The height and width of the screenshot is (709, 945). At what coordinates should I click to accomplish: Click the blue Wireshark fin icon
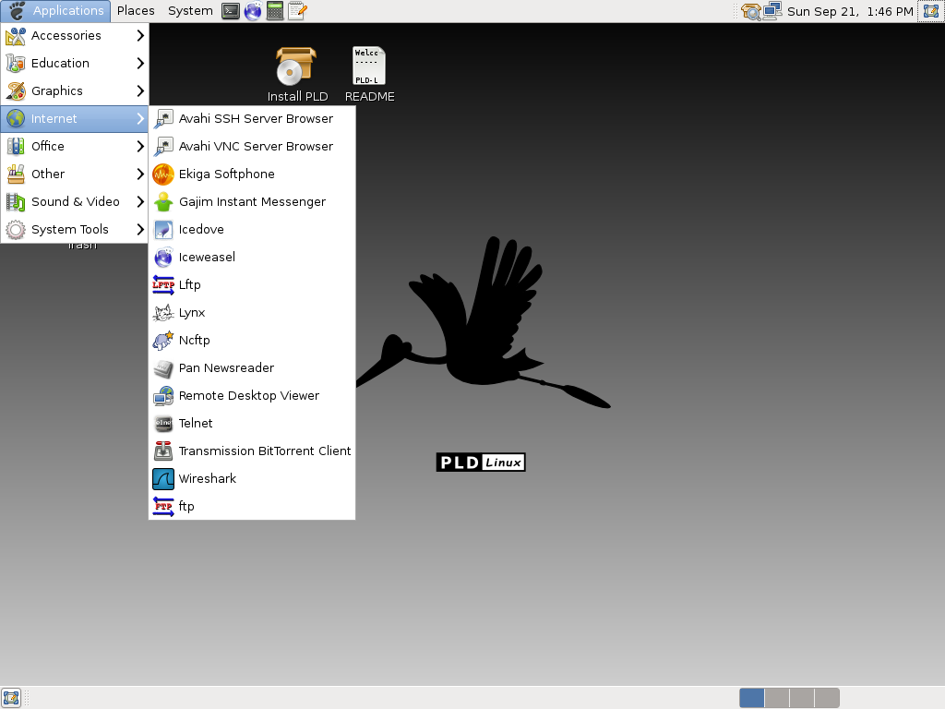[x=162, y=479]
